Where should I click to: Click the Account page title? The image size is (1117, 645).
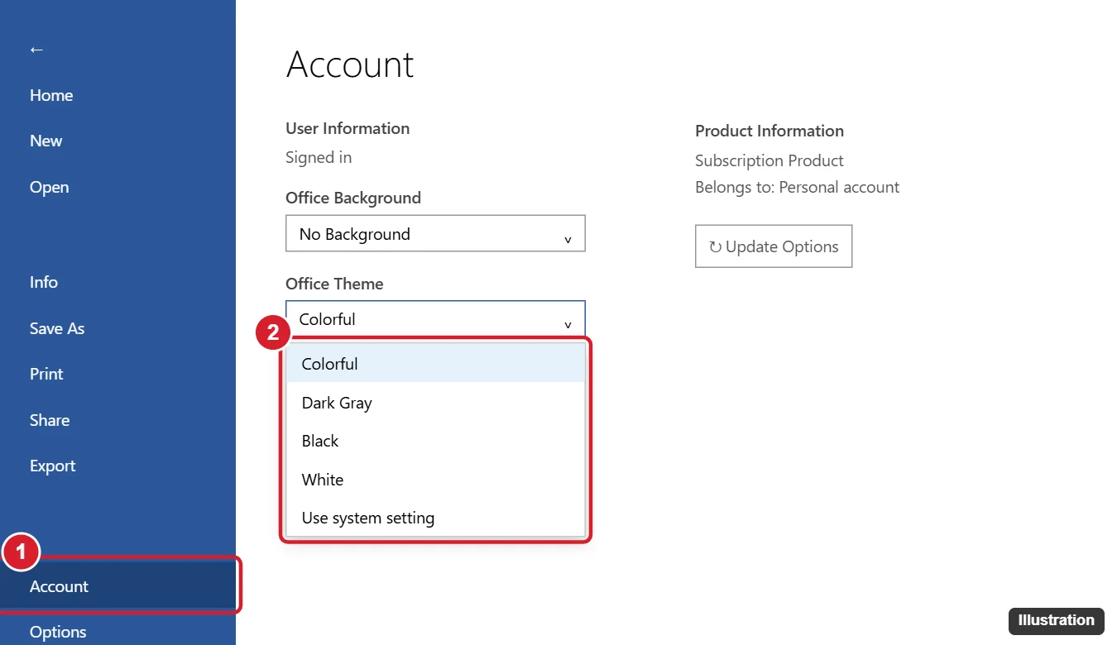click(350, 64)
